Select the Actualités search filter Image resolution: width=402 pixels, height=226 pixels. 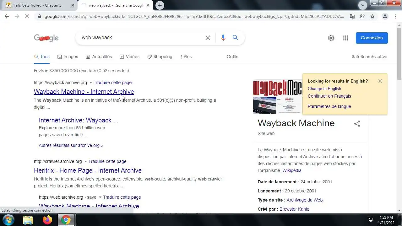[x=99, y=57]
